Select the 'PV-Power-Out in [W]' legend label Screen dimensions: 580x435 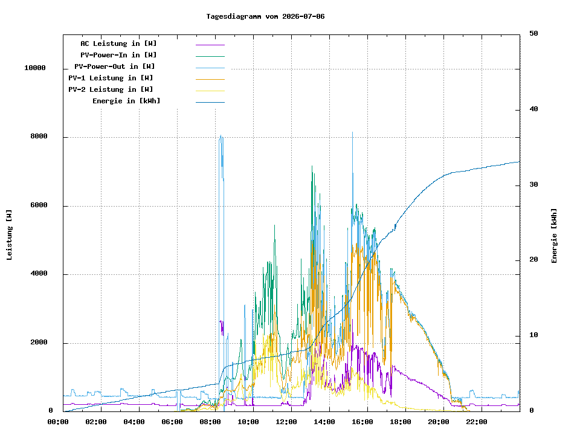pyautogui.click(x=115, y=66)
